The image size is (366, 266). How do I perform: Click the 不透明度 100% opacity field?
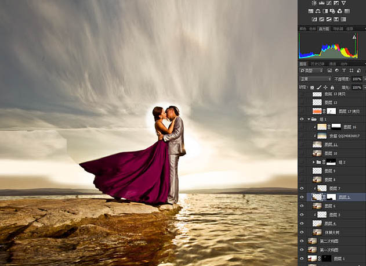tap(357, 79)
